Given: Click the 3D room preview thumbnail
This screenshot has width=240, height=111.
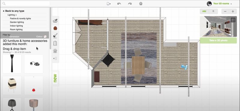Looking at the screenshot, I should pyautogui.click(x=218, y=27).
